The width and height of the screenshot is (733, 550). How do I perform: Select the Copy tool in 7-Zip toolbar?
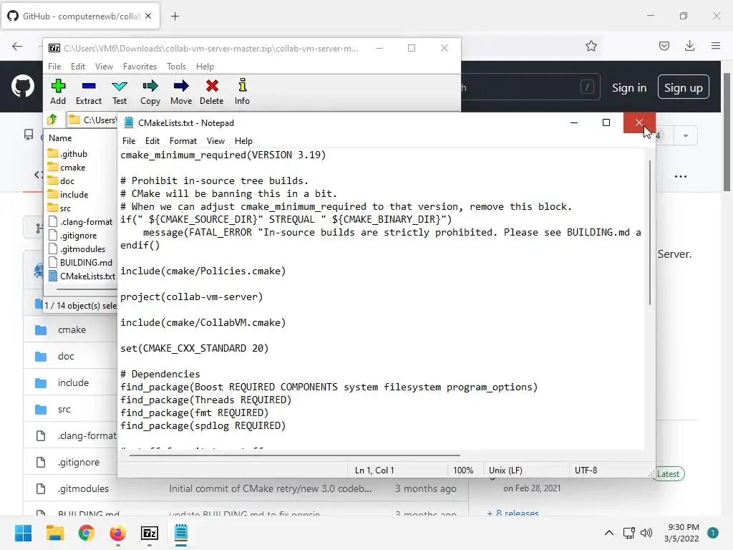tap(150, 92)
